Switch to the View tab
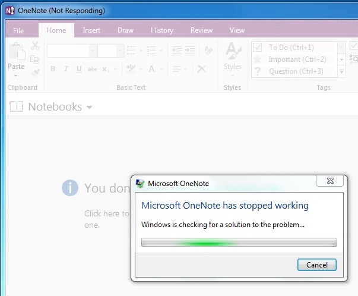The image size is (358, 296). [x=237, y=30]
